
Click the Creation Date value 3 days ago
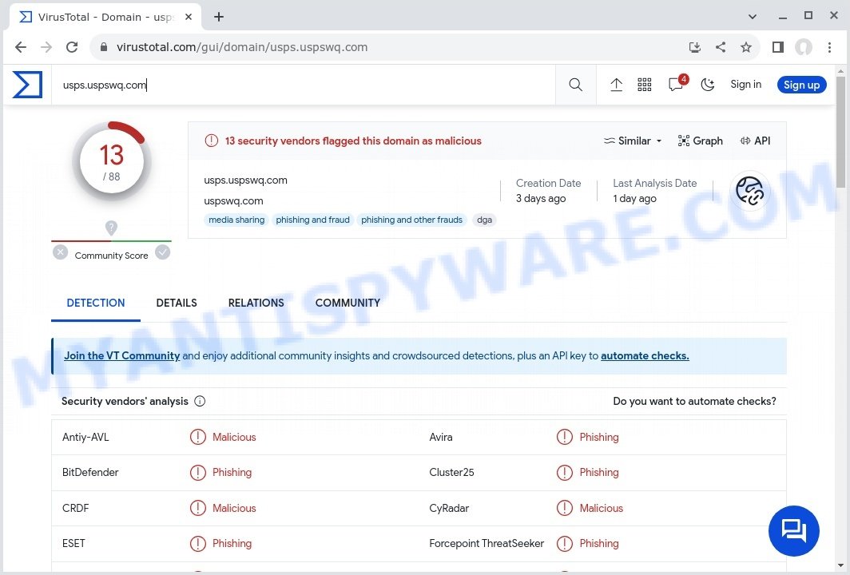click(x=541, y=199)
